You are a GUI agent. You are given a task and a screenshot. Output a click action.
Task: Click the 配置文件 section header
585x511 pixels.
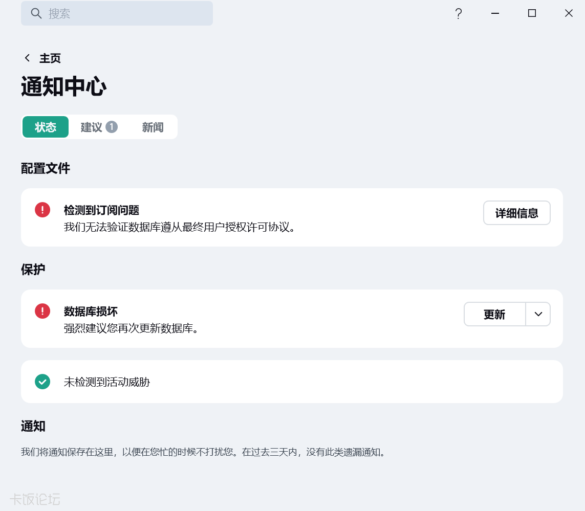tap(45, 168)
